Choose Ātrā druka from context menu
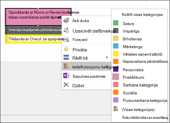The width and height of the screenshot is (170, 123). [87, 20]
